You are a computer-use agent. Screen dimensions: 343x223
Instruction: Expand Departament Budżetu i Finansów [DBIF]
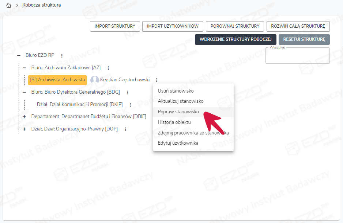(24, 117)
